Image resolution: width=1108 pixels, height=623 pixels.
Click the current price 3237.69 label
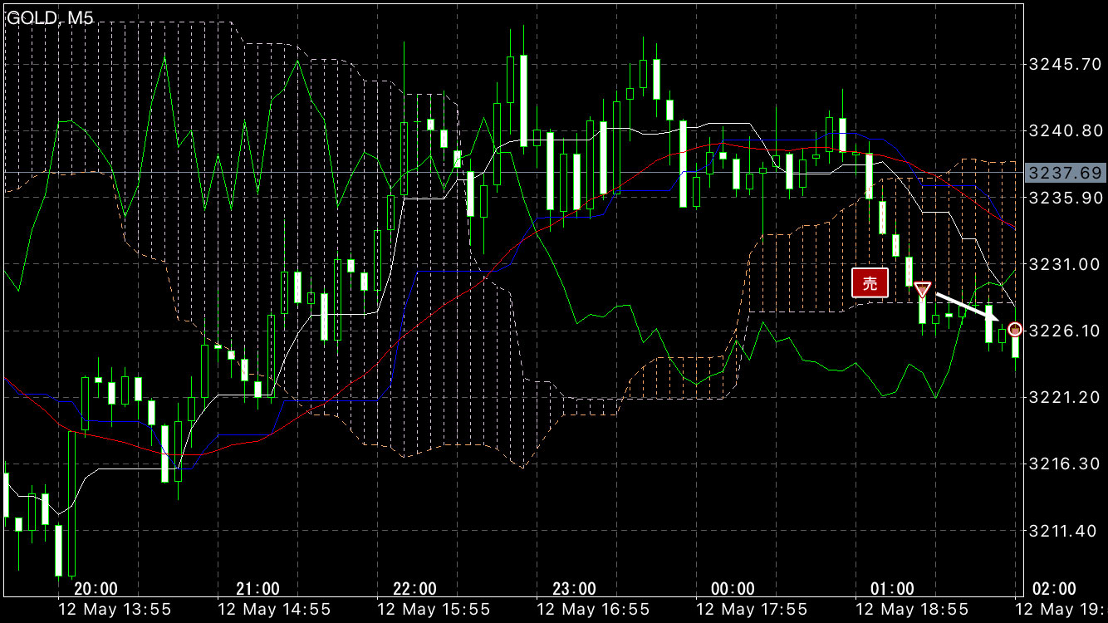1065,173
